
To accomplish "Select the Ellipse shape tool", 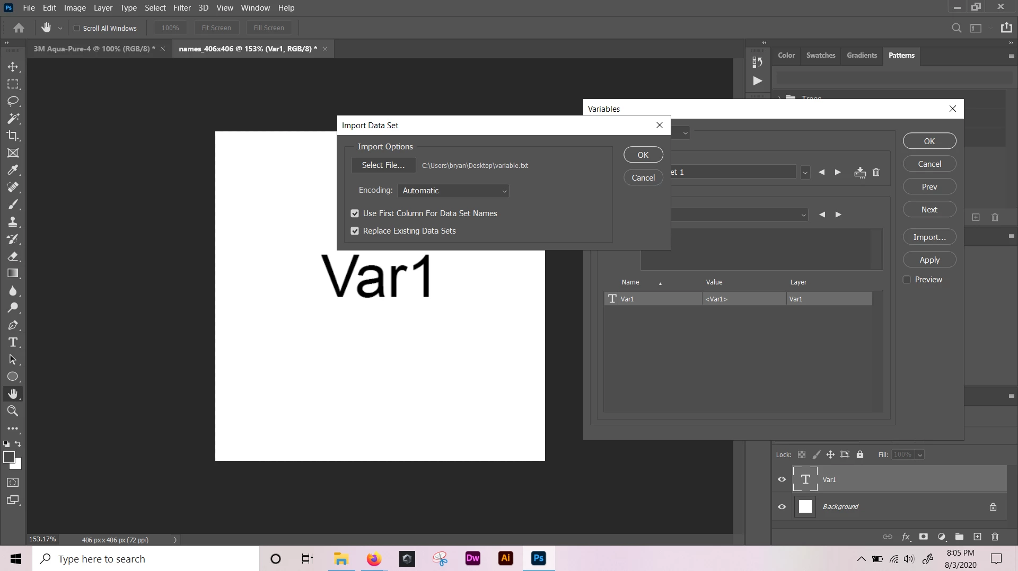I will pos(13,377).
